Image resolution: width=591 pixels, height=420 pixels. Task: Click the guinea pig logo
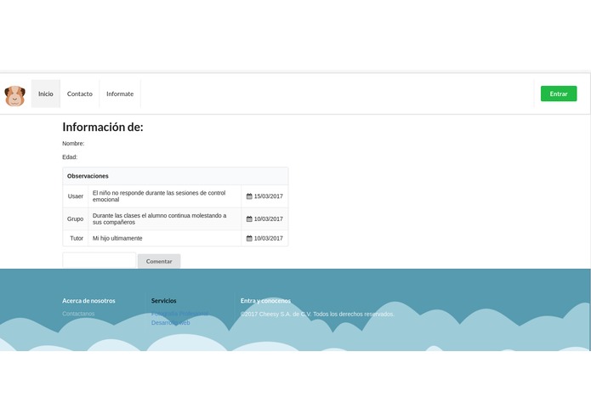point(14,96)
